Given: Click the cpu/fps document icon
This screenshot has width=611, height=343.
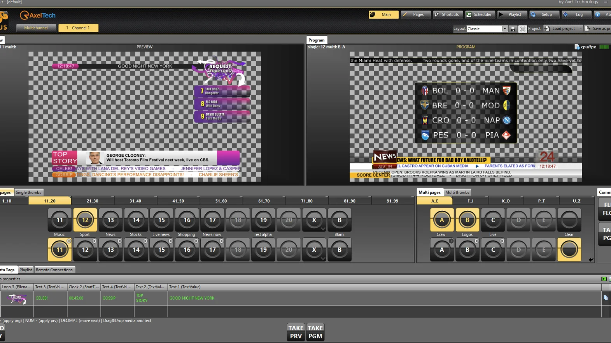Looking at the screenshot, I should [x=577, y=47].
